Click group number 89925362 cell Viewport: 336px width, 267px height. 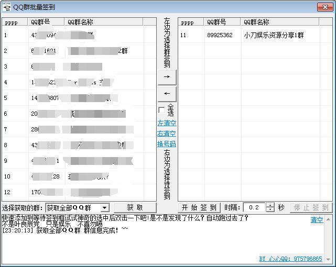coord(220,35)
